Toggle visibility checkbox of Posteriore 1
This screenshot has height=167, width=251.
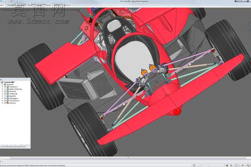pos(5,87)
